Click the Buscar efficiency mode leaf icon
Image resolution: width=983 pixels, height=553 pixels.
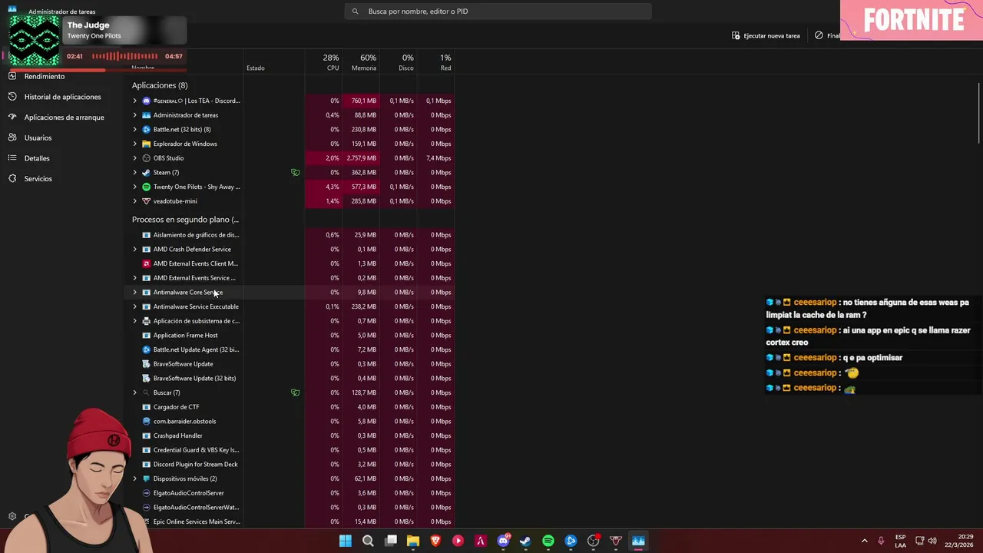(x=295, y=392)
